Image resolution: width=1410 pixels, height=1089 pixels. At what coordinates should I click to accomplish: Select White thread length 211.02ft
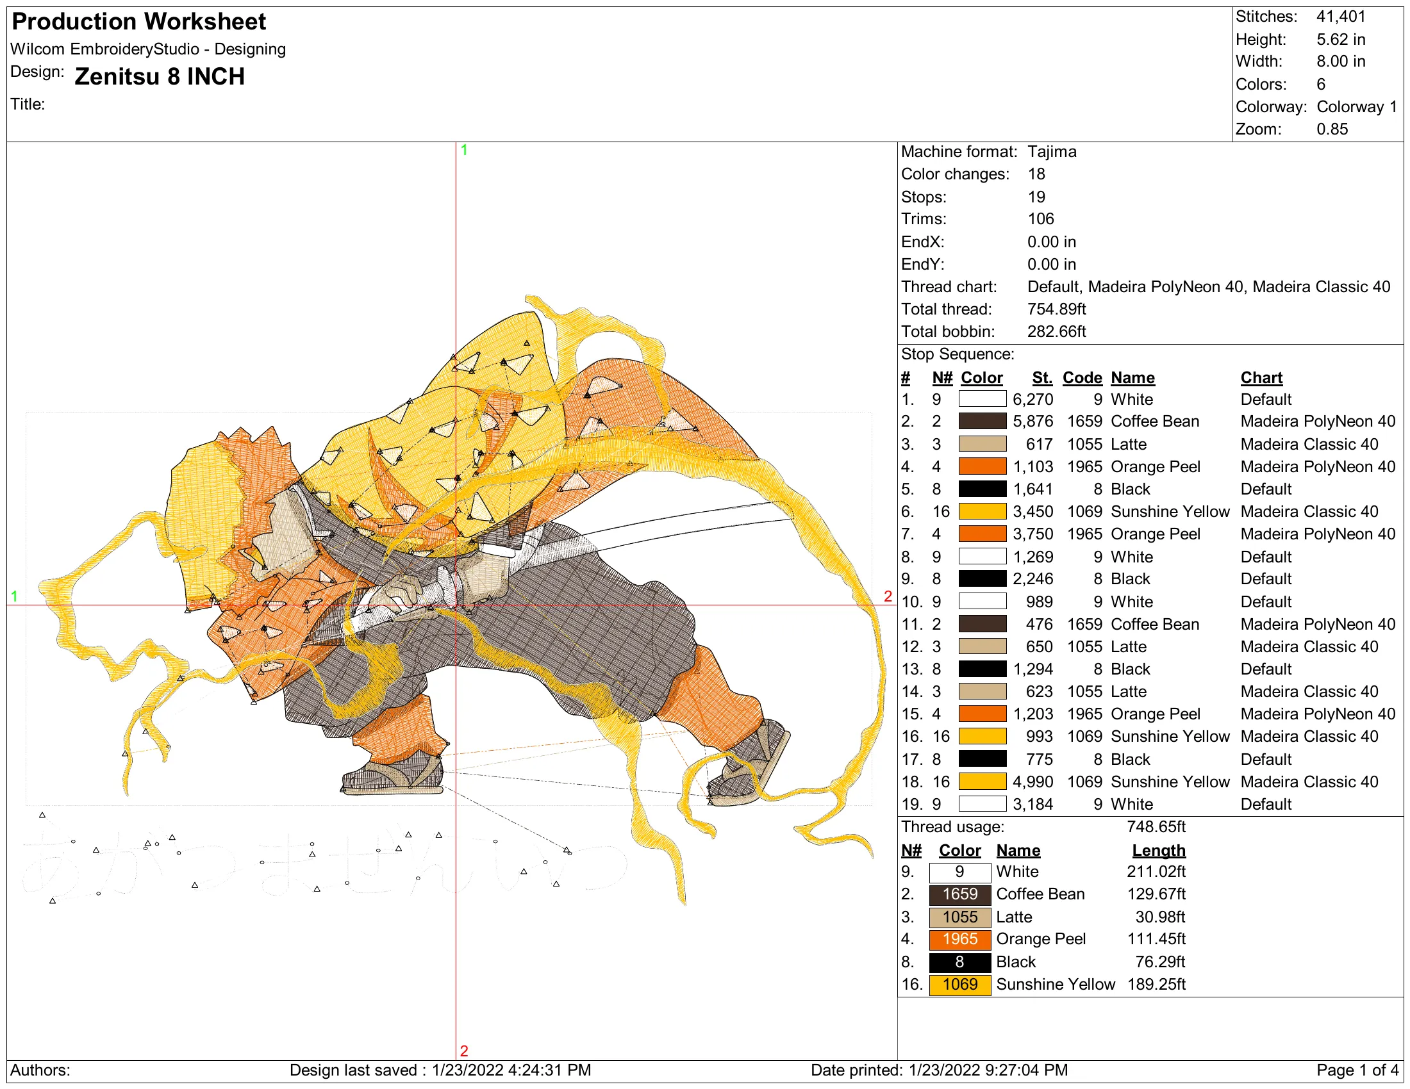coord(1156,872)
